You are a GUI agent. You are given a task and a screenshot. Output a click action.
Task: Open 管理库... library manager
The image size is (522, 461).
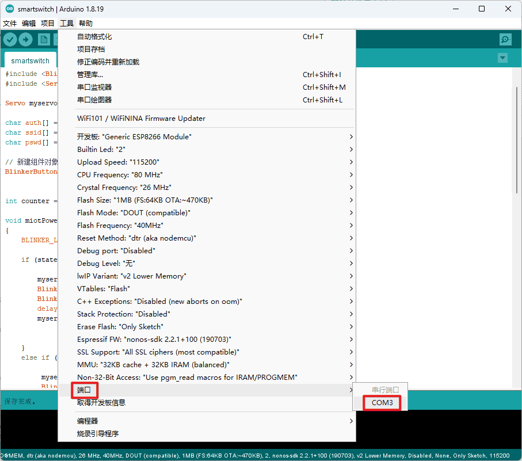coord(207,75)
